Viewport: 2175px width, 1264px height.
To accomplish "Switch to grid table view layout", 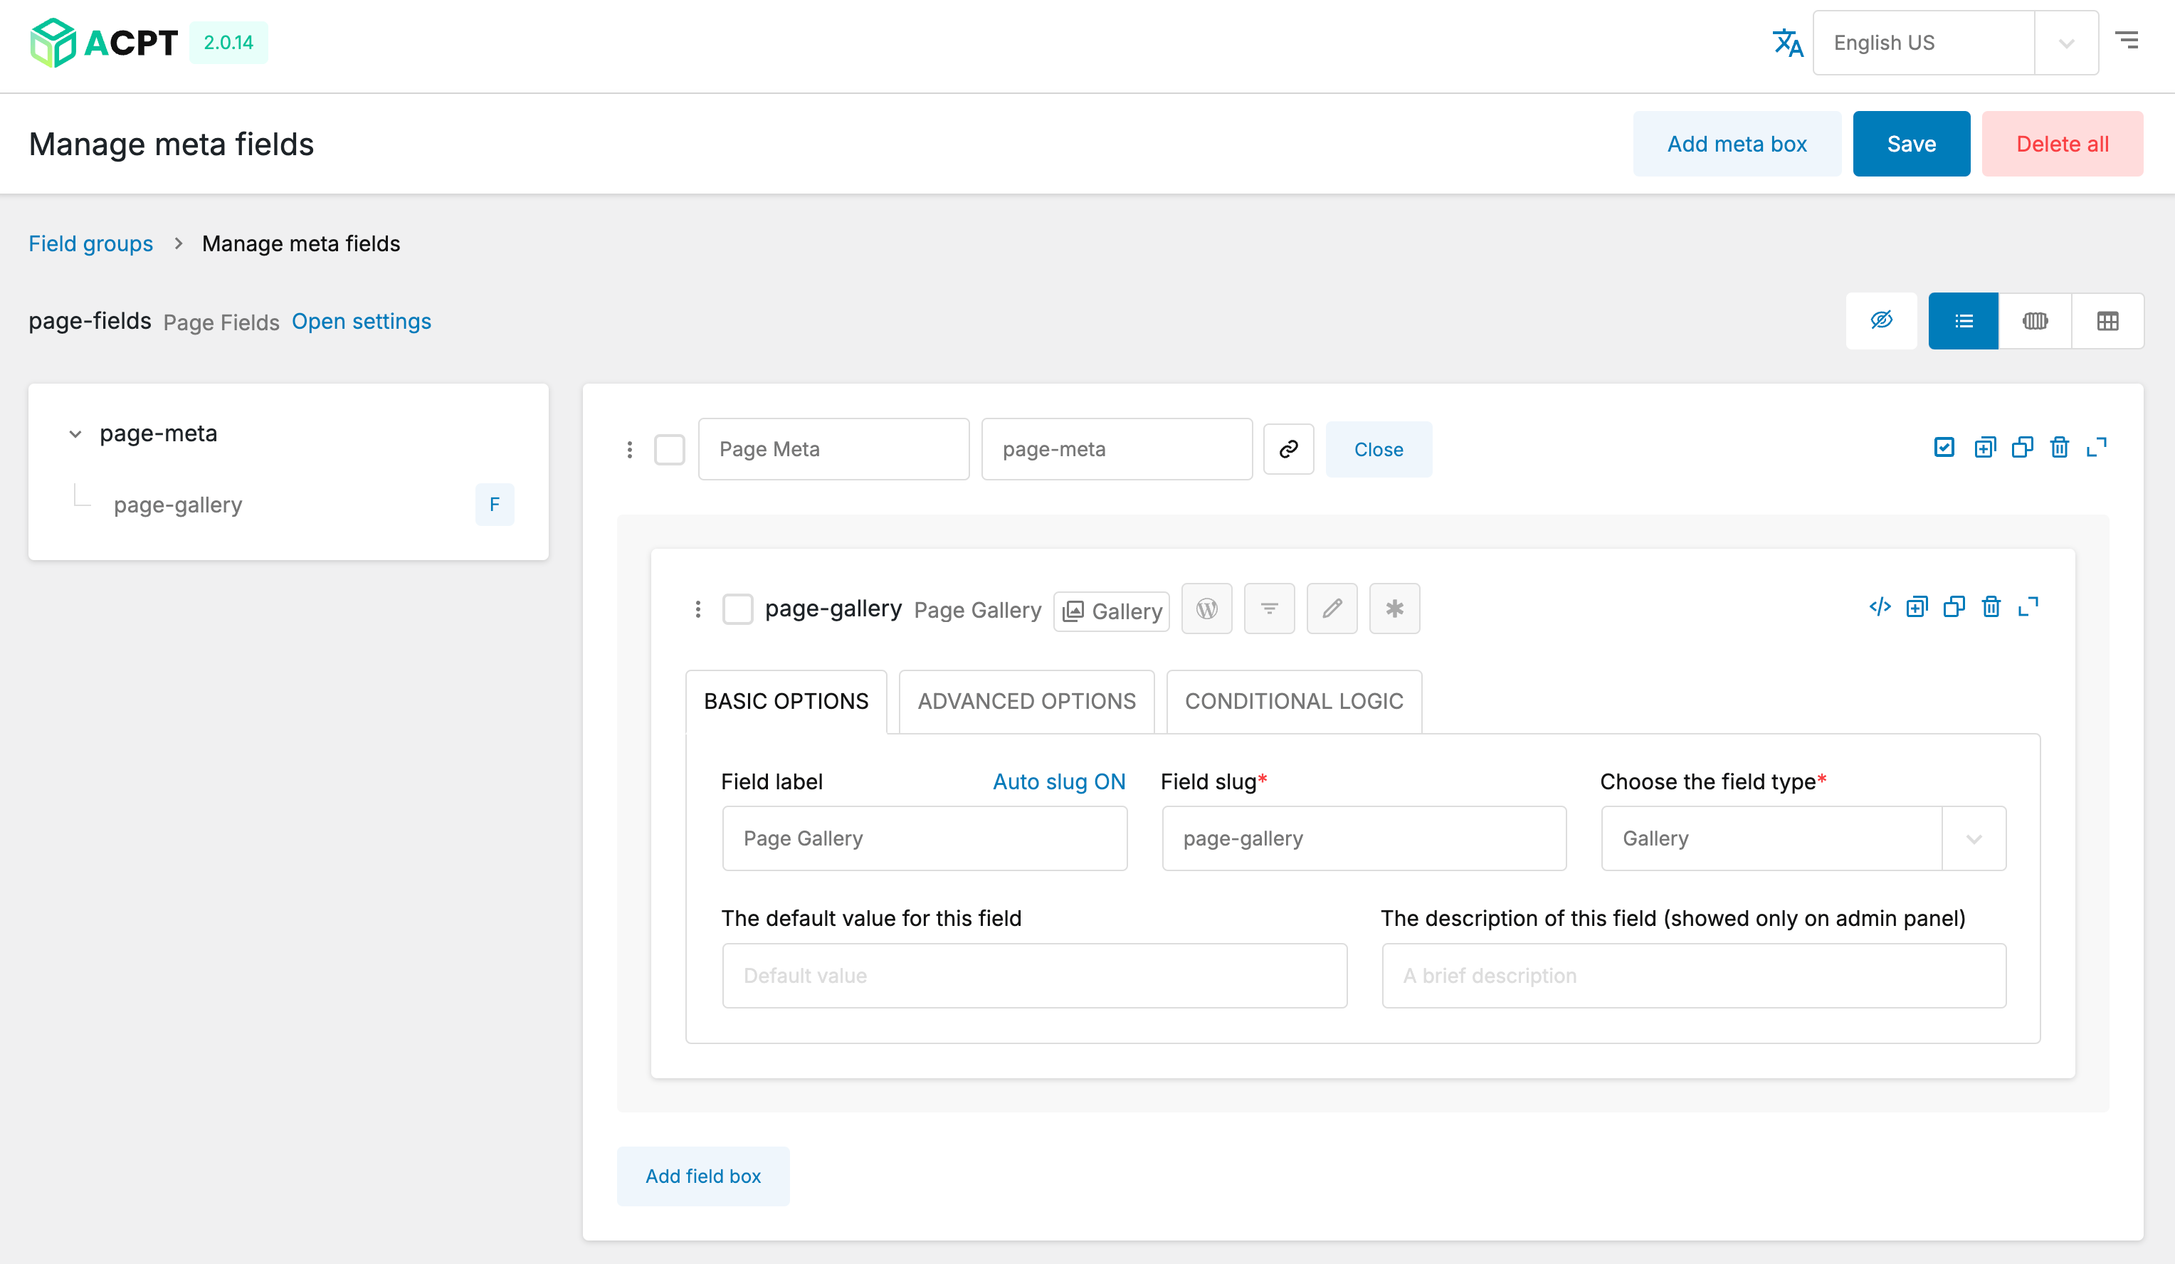I will pyautogui.click(x=2107, y=321).
